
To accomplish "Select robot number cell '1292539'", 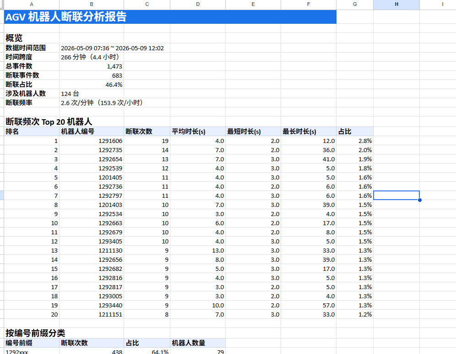I will click(x=91, y=168).
